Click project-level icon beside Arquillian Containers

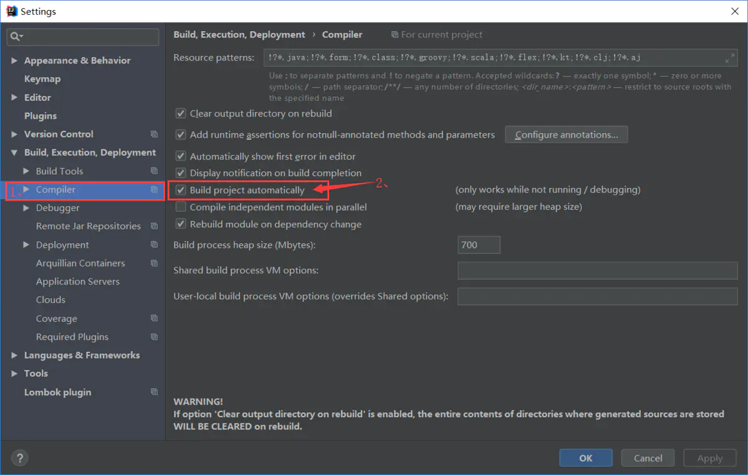click(x=154, y=263)
